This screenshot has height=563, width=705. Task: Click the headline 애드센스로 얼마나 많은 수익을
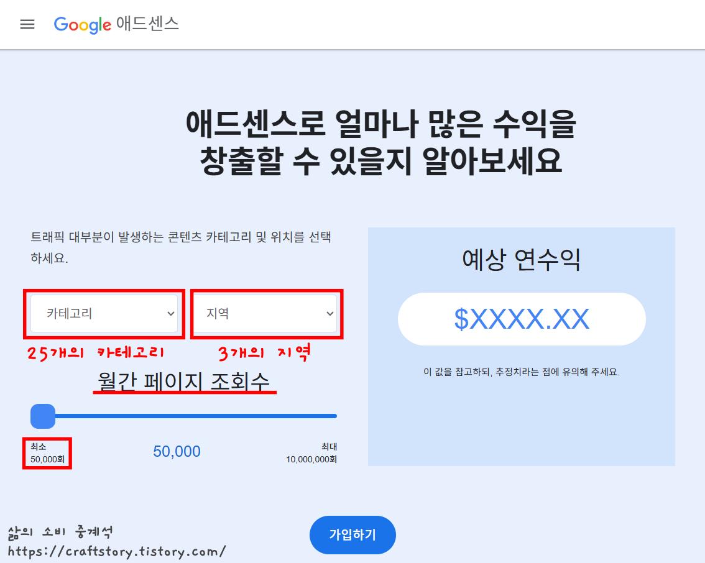pyautogui.click(x=381, y=124)
